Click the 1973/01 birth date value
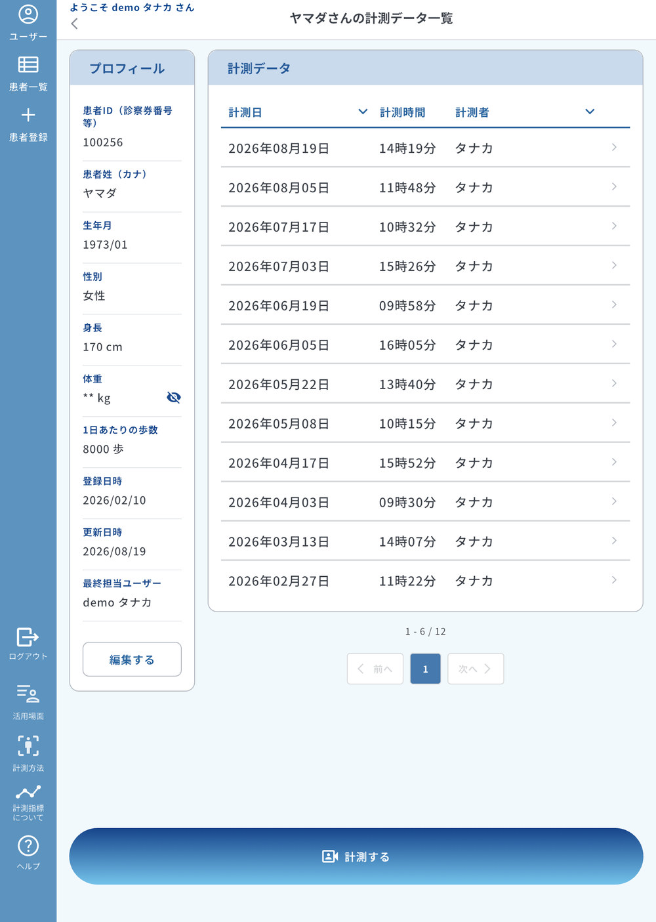Image resolution: width=656 pixels, height=922 pixels. pos(105,245)
